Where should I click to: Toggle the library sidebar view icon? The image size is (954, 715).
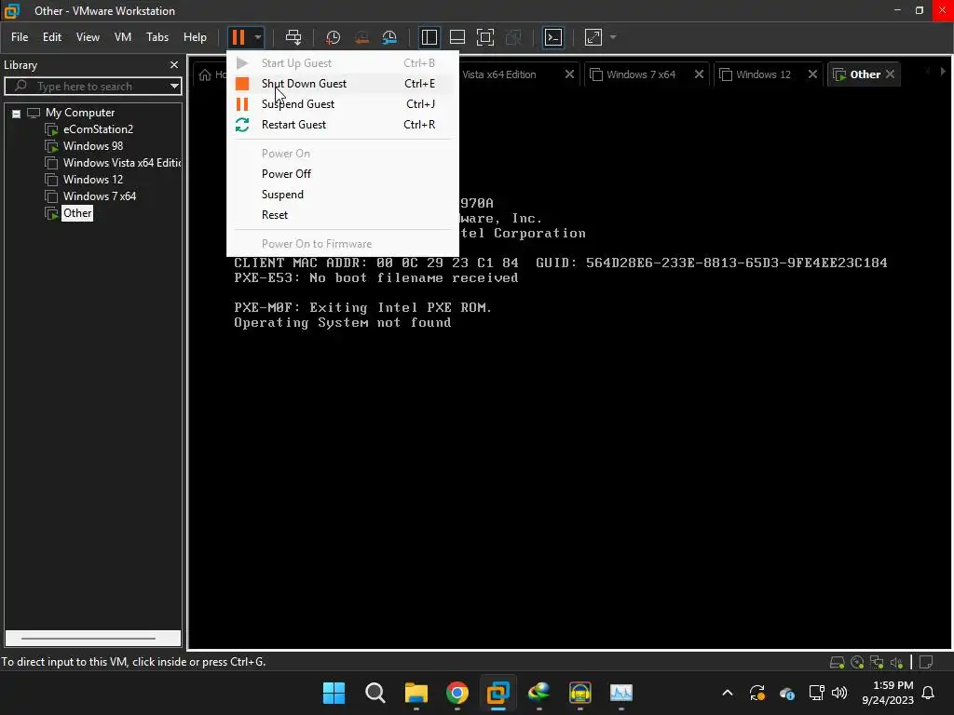tap(429, 37)
